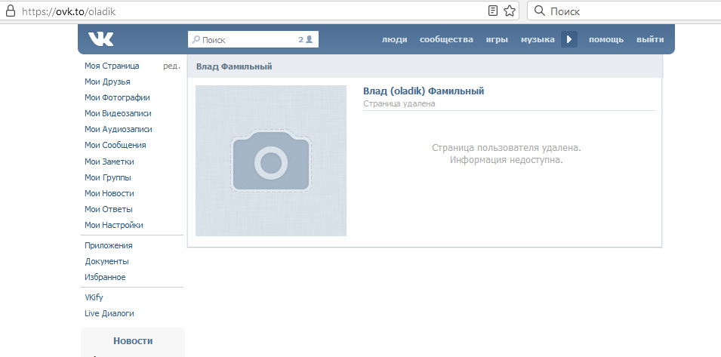Viewport: 721px width, 357px height.
Task: Click the camera placeholder avatar
Action: [271, 161]
